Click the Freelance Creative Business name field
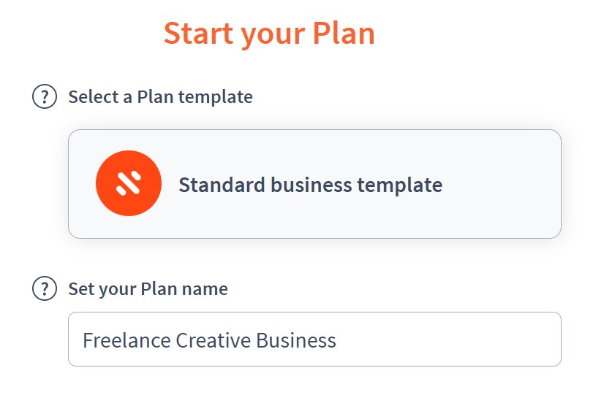Screen dimensions: 593x395 [314, 339]
